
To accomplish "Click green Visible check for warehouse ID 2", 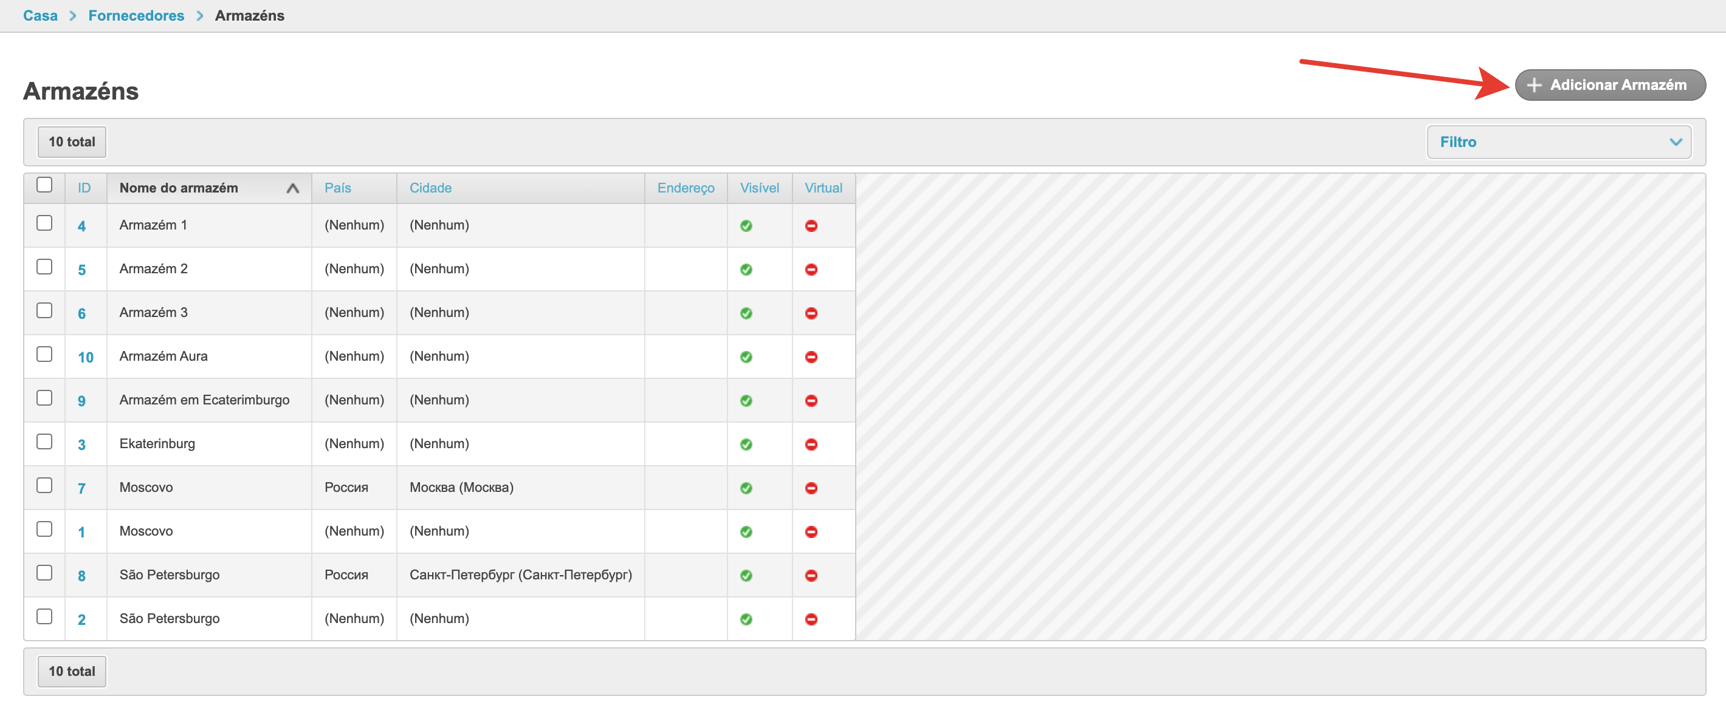I will click(x=746, y=620).
